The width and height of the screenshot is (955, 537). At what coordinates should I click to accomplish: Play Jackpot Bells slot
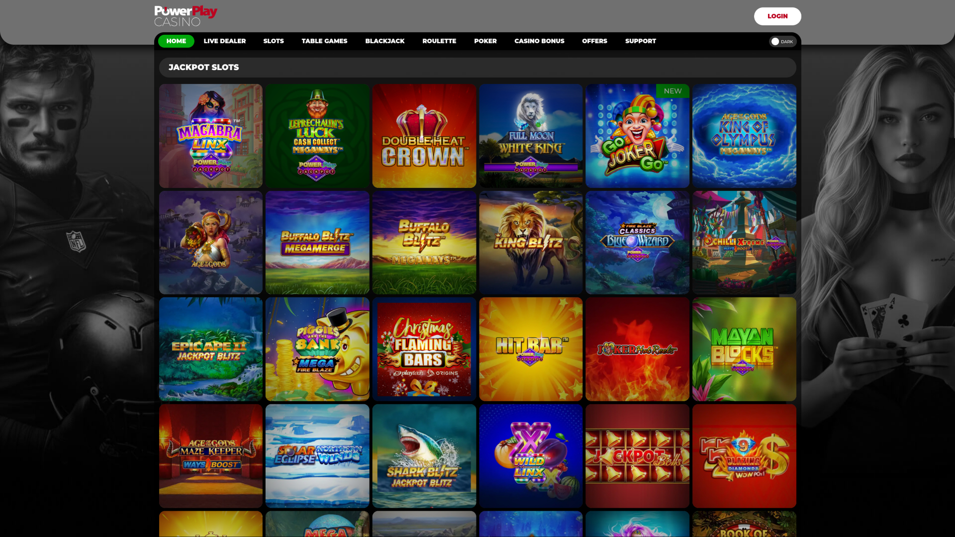click(x=637, y=455)
